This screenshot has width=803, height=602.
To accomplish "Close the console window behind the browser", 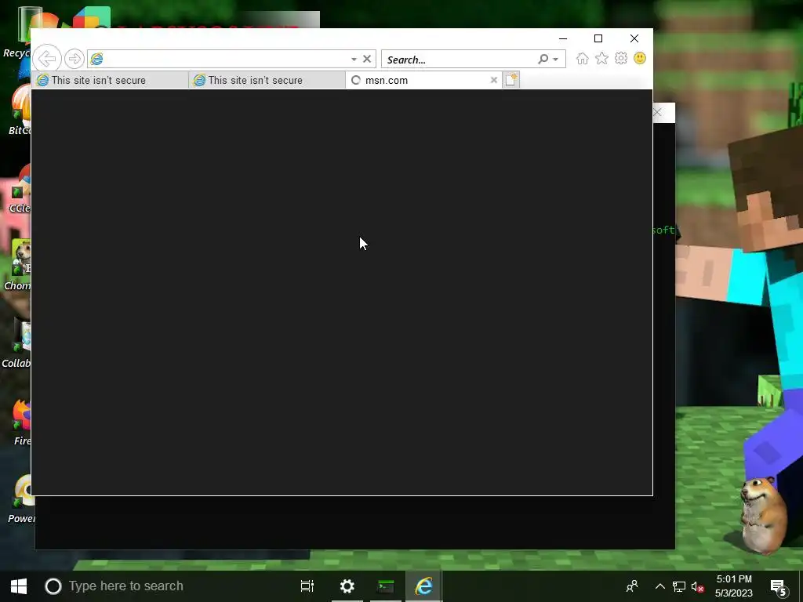I will 659,112.
